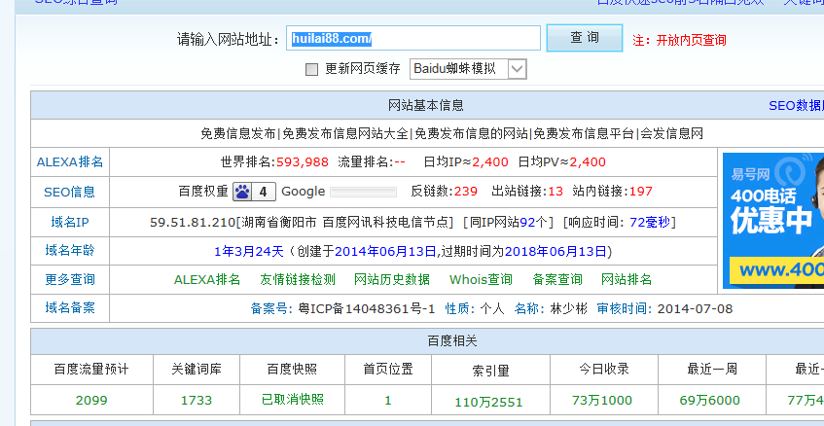
Task: Click world rank value 593,988
Action: click(x=303, y=162)
